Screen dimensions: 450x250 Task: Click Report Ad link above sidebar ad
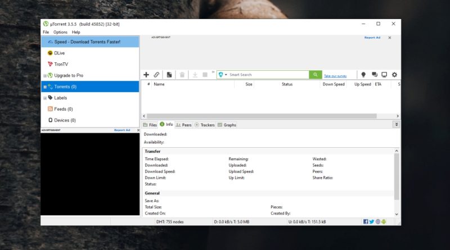[x=122, y=130]
